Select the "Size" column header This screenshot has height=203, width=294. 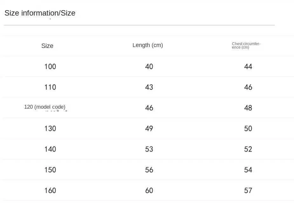coord(47,46)
